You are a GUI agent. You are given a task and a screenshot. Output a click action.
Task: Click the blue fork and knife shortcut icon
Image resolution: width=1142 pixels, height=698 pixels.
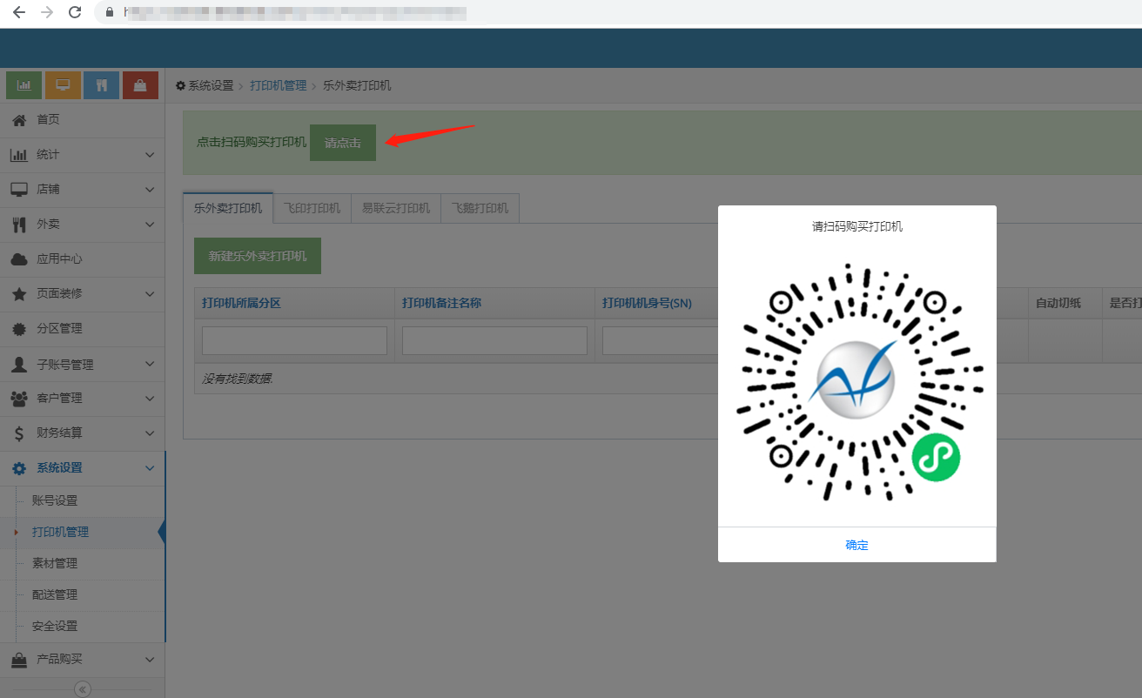[x=102, y=85]
